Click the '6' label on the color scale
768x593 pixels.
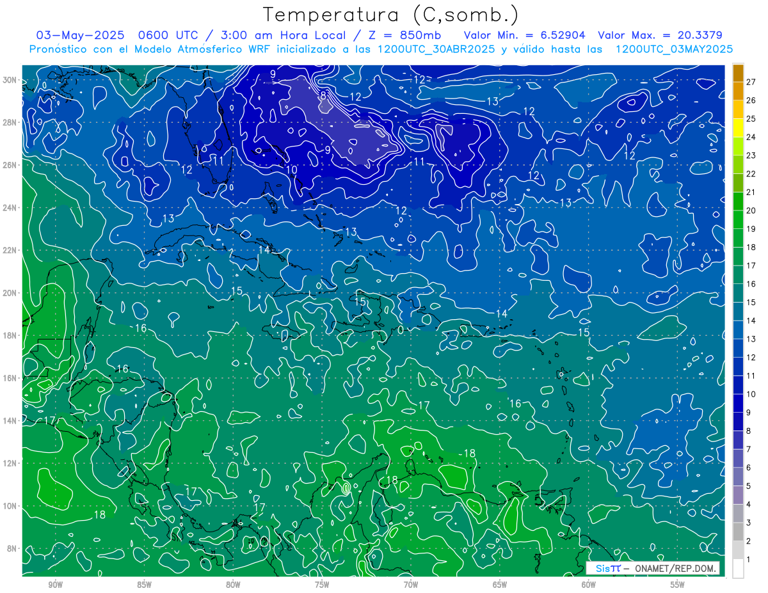pyautogui.click(x=749, y=468)
